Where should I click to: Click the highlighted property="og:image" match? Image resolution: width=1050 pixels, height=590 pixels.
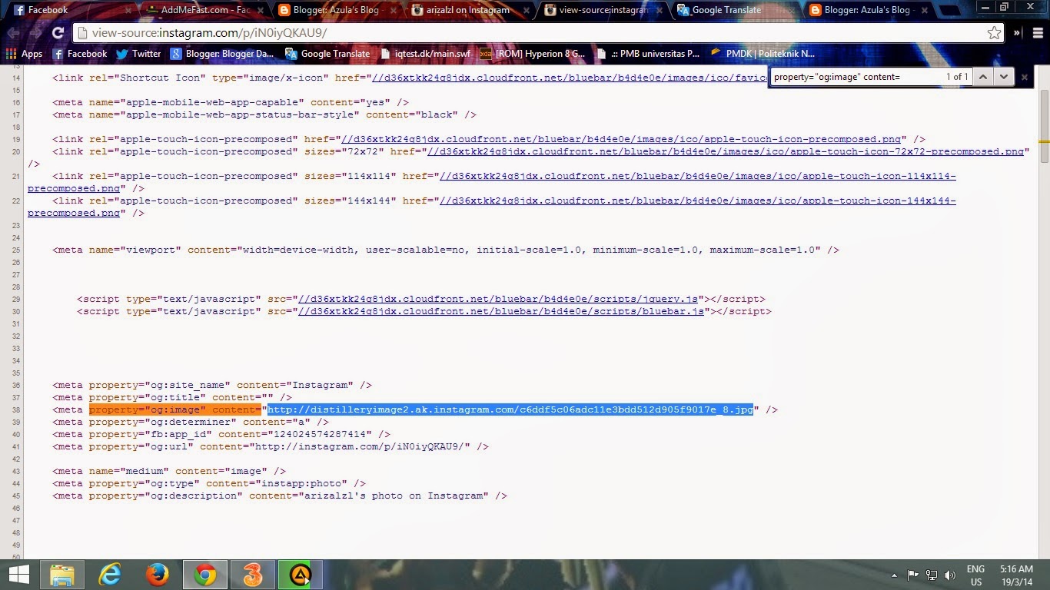(174, 409)
